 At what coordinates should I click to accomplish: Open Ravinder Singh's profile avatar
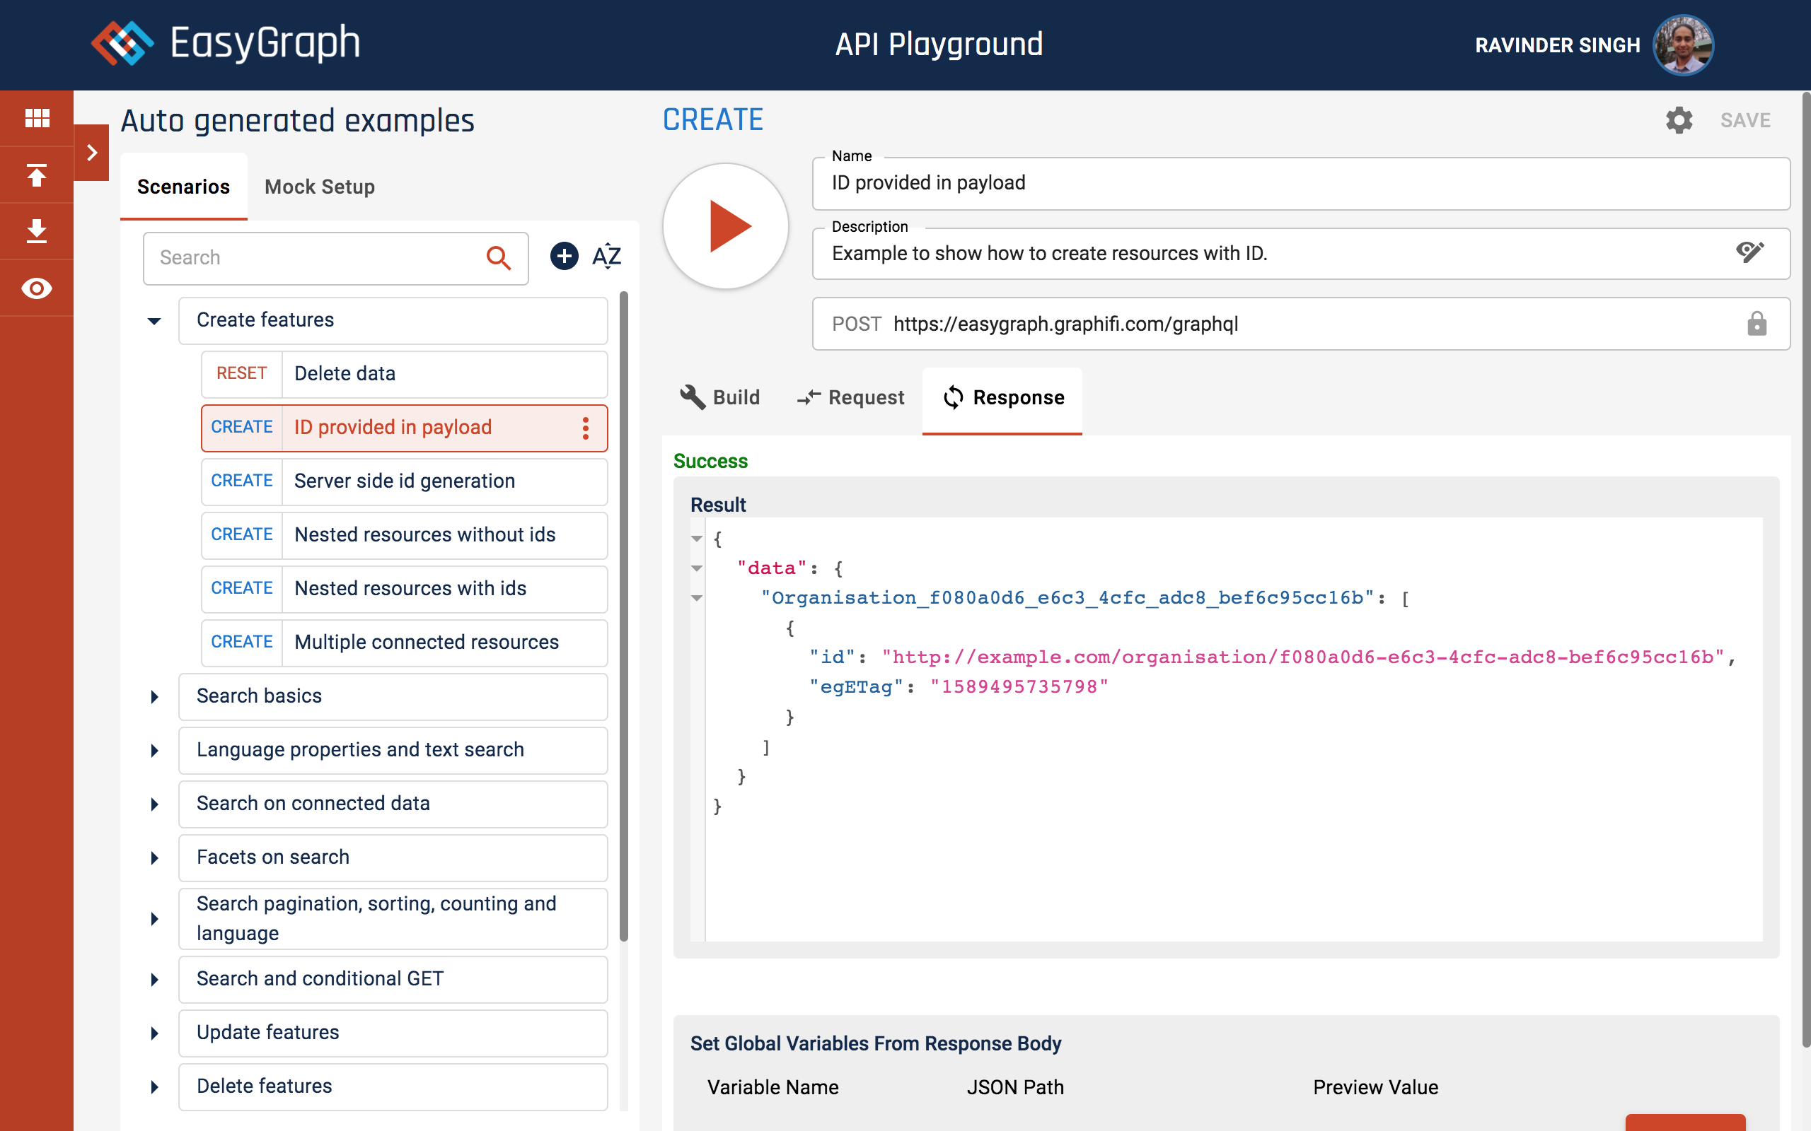click(1683, 45)
